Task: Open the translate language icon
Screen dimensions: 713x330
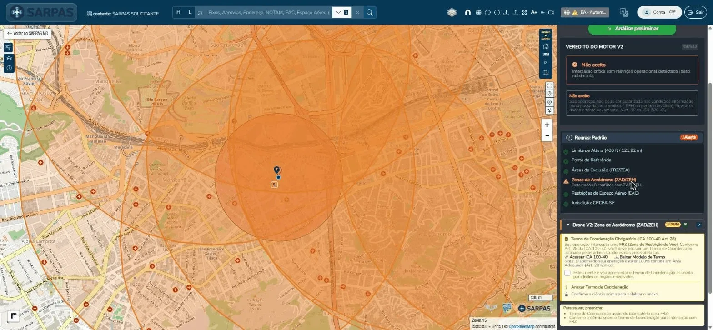Action: 624,13
